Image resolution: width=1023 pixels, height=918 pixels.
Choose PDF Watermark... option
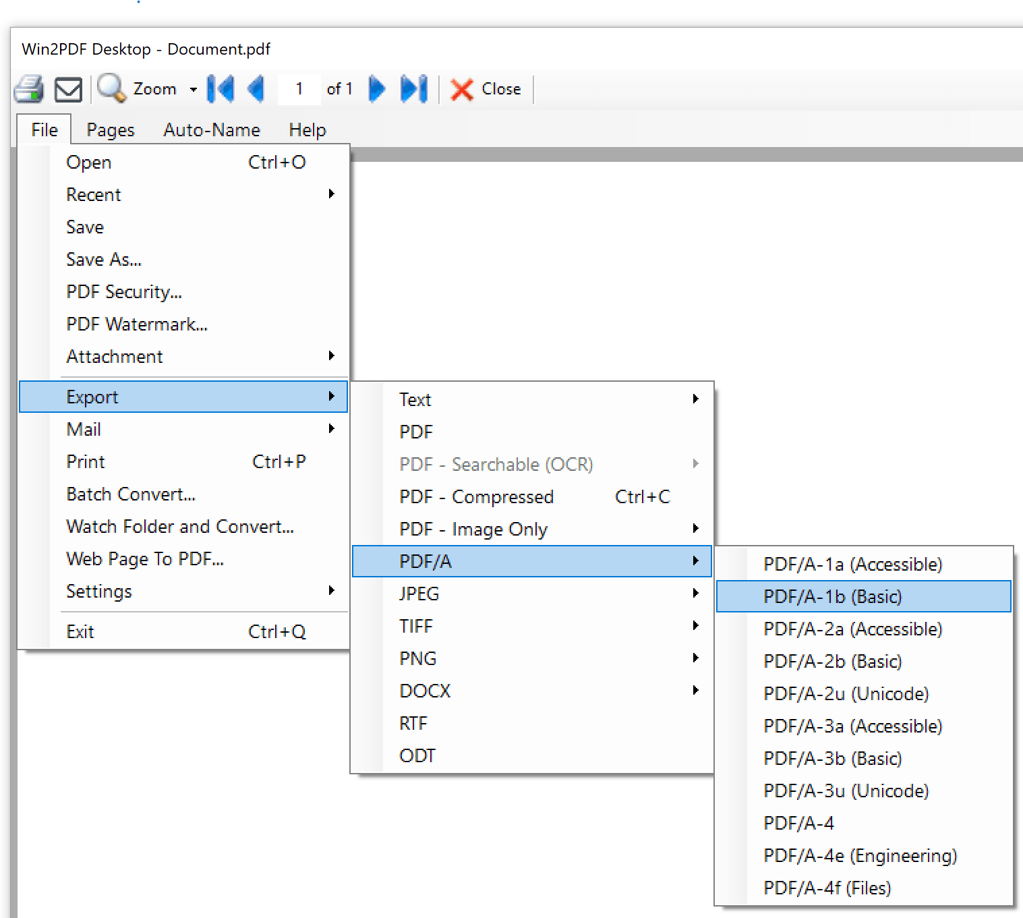click(183, 324)
